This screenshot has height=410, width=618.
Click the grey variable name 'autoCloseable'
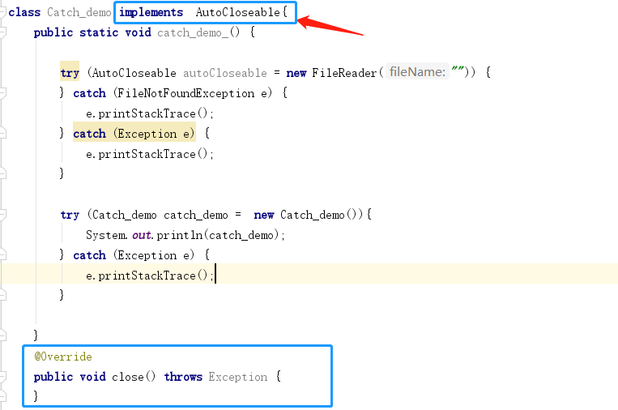coord(224,73)
